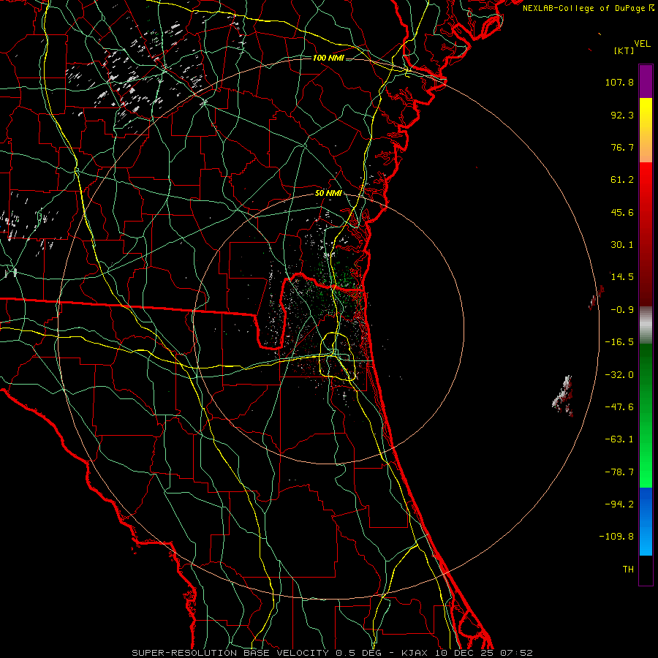
Task: Click the VEL legend title
Action: 642,44
